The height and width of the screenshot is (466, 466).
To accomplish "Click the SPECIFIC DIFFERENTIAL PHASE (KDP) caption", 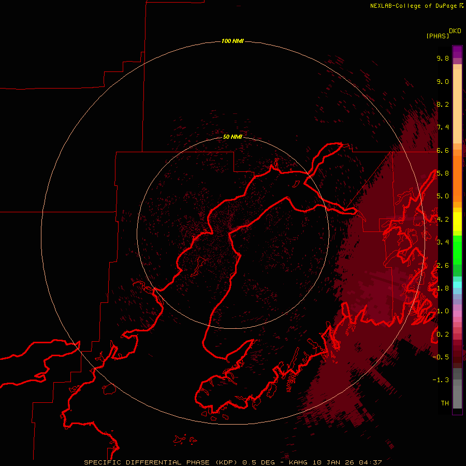I will [x=161, y=462].
